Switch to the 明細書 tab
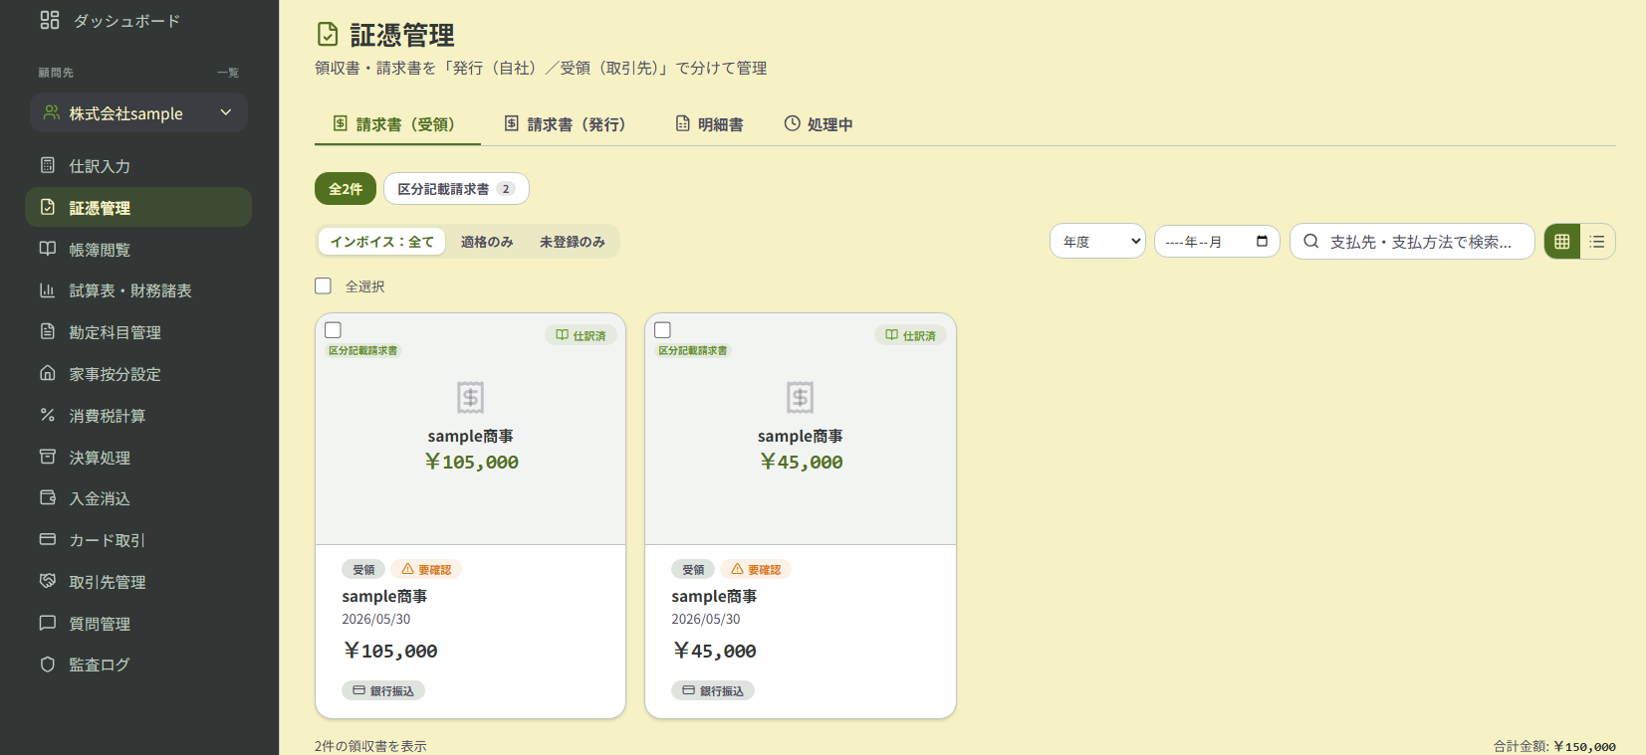This screenshot has width=1646, height=755. 710,124
